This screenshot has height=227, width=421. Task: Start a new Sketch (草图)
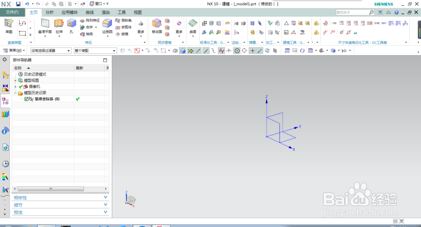tap(8, 26)
